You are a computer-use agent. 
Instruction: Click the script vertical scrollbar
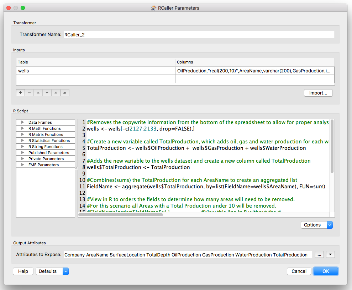click(x=332, y=146)
